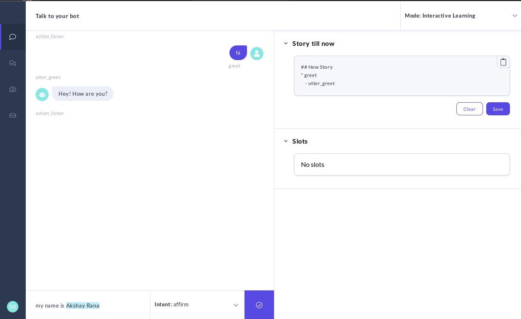Collapse the Story till now section
Viewport: 521px width, 319px height.
click(x=286, y=43)
